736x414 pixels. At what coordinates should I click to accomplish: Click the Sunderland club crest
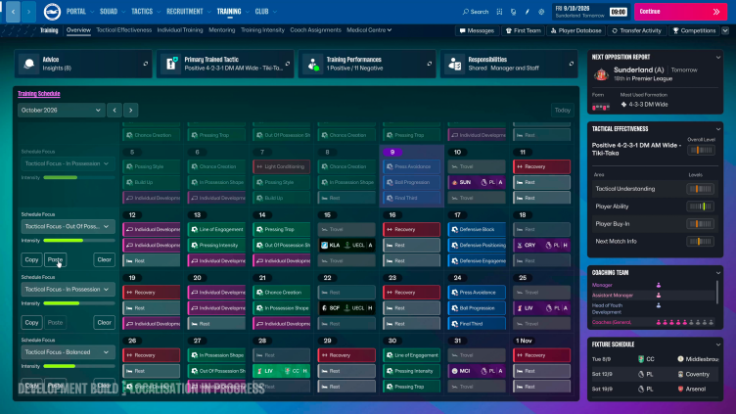pos(601,74)
